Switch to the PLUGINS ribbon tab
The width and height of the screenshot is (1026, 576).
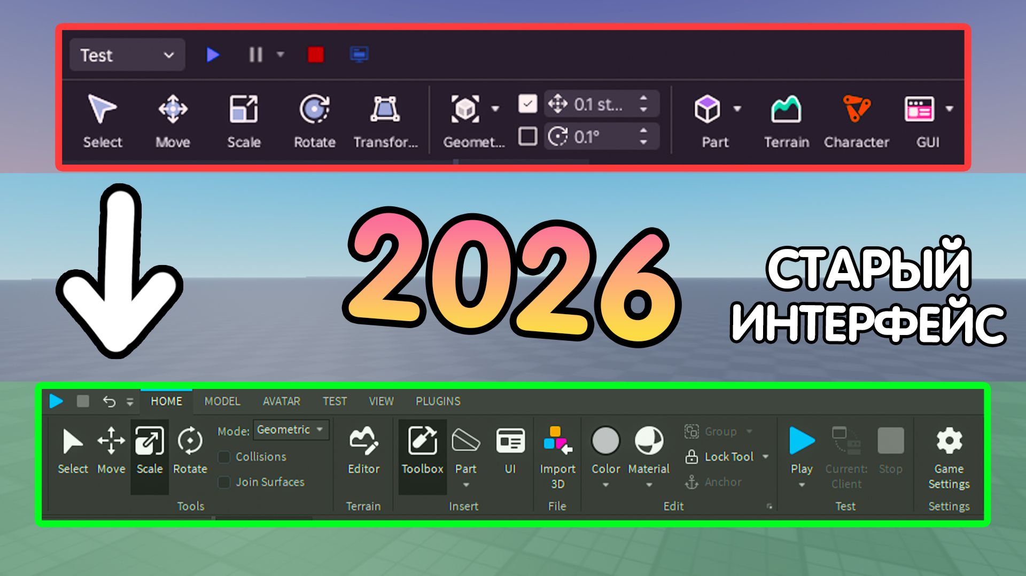[438, 401]
